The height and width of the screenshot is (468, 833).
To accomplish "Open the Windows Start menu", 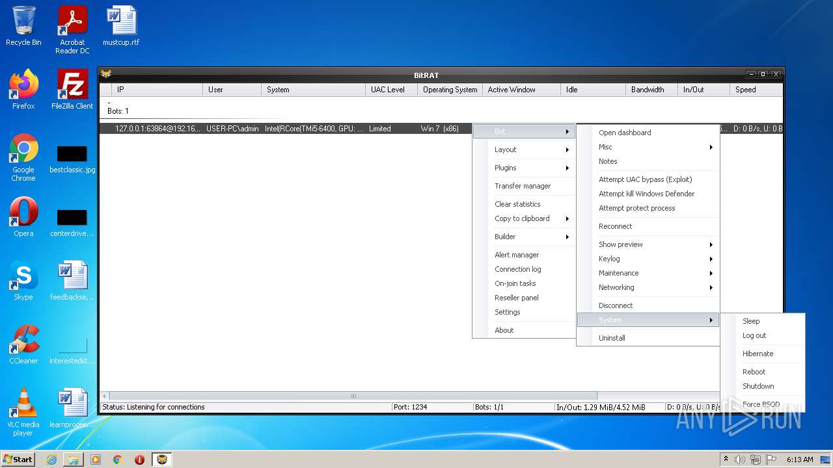I will [18, 460].
